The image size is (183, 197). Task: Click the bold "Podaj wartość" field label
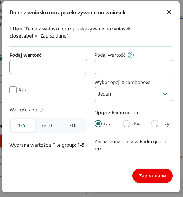pyautogui.click(x=25, y=55)
